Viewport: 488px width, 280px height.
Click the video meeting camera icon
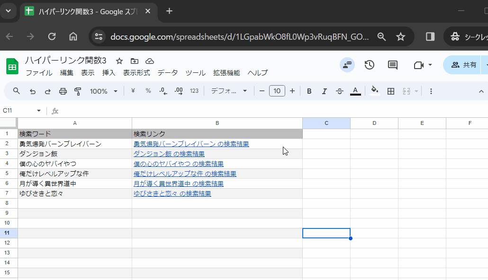[x=419, y=65]
